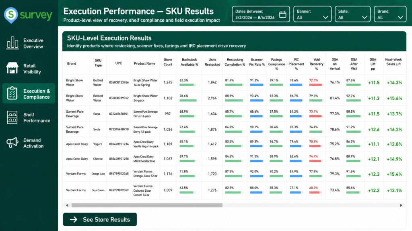The image size is (412, 231).
Task: Click the OSA Lift pp column header
Action: (x=373, y=64)
